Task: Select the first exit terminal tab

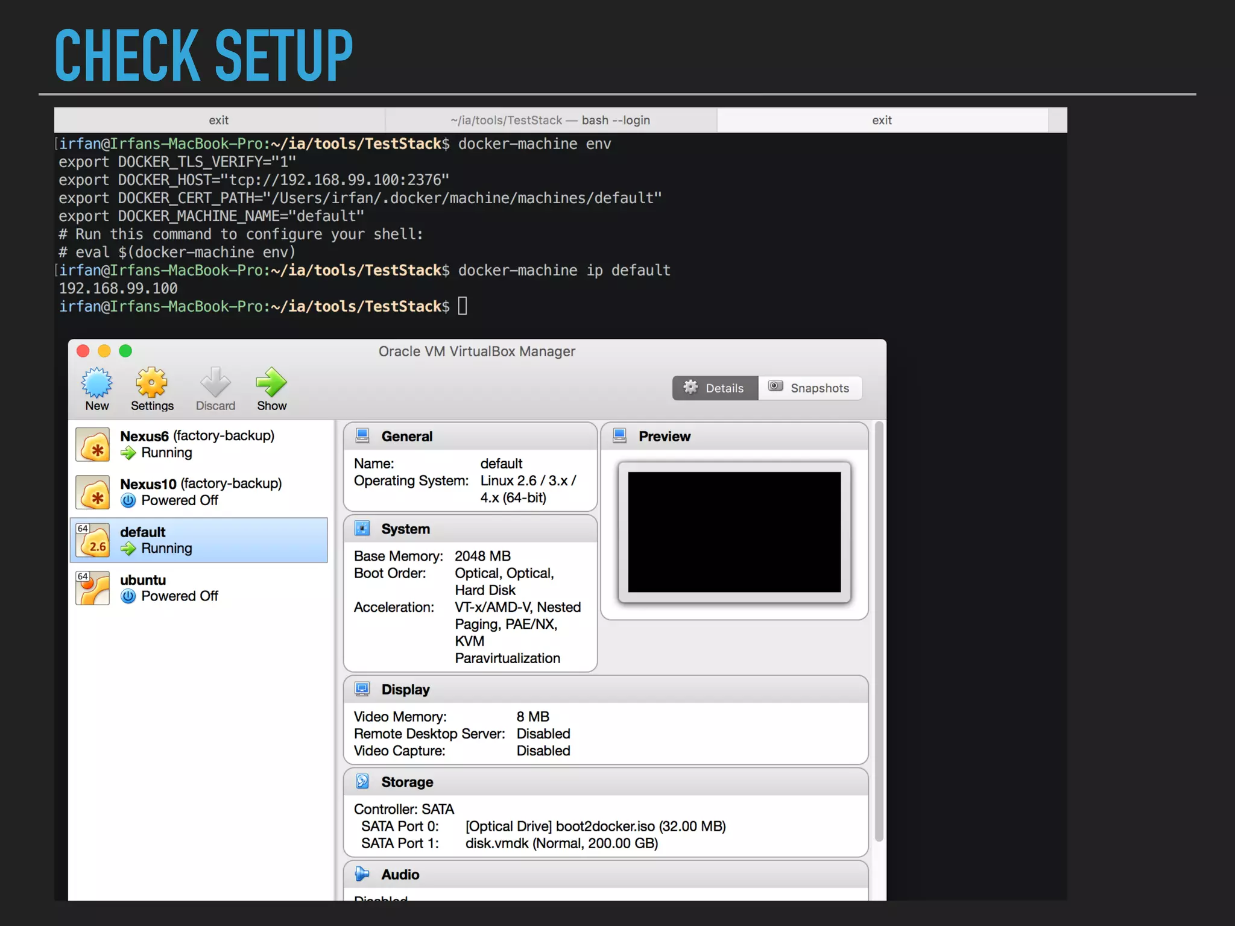Action: click(x=219, y=120)
